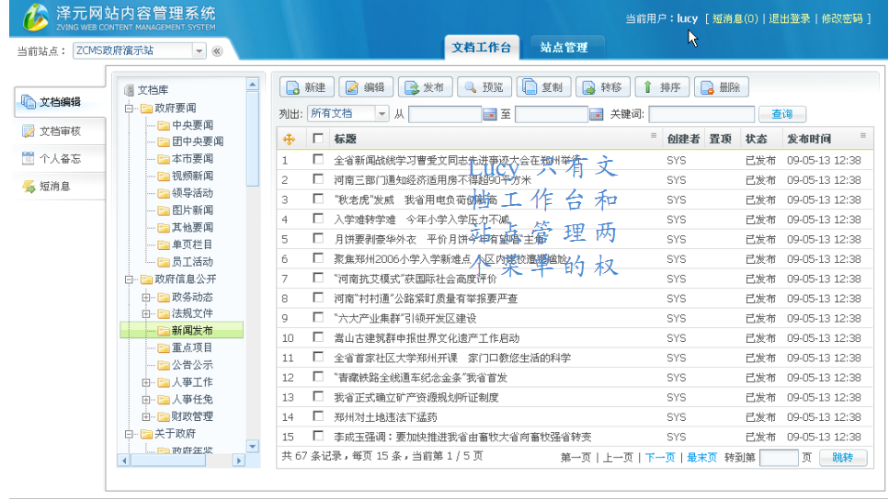
Task: Expand the 财政管理 tree node
Action: click(145, 416)
